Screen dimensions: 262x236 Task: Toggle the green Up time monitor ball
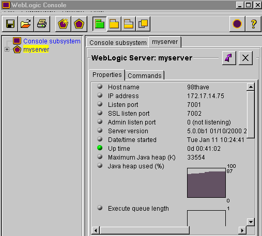coord(100,148)
